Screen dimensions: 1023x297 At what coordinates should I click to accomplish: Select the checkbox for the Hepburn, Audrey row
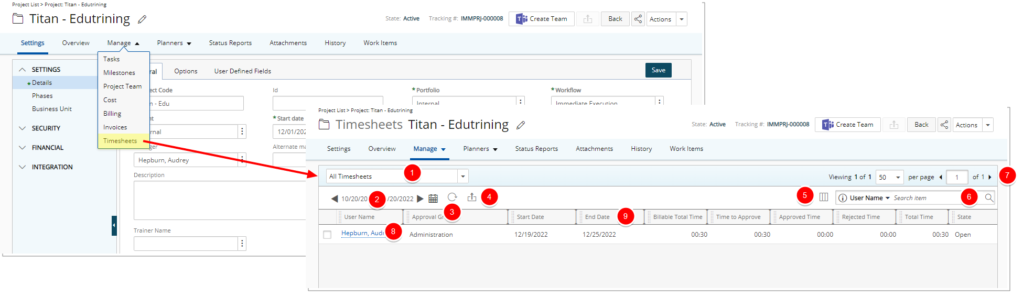[x=327, y=235]
